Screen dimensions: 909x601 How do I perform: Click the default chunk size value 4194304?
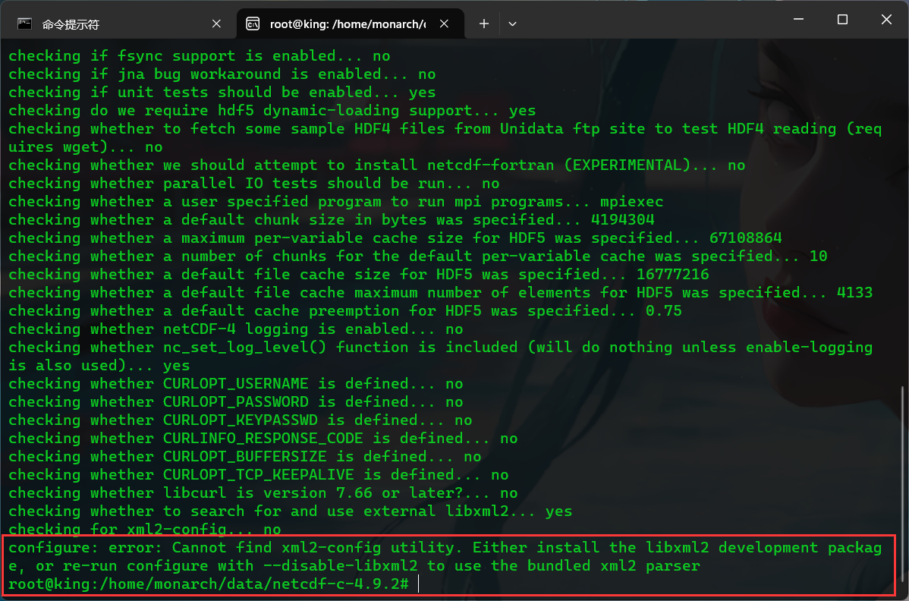[623, 219]
